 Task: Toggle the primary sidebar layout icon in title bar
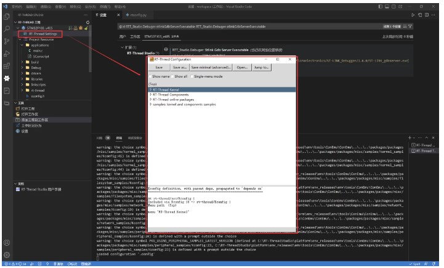(381, 7)
